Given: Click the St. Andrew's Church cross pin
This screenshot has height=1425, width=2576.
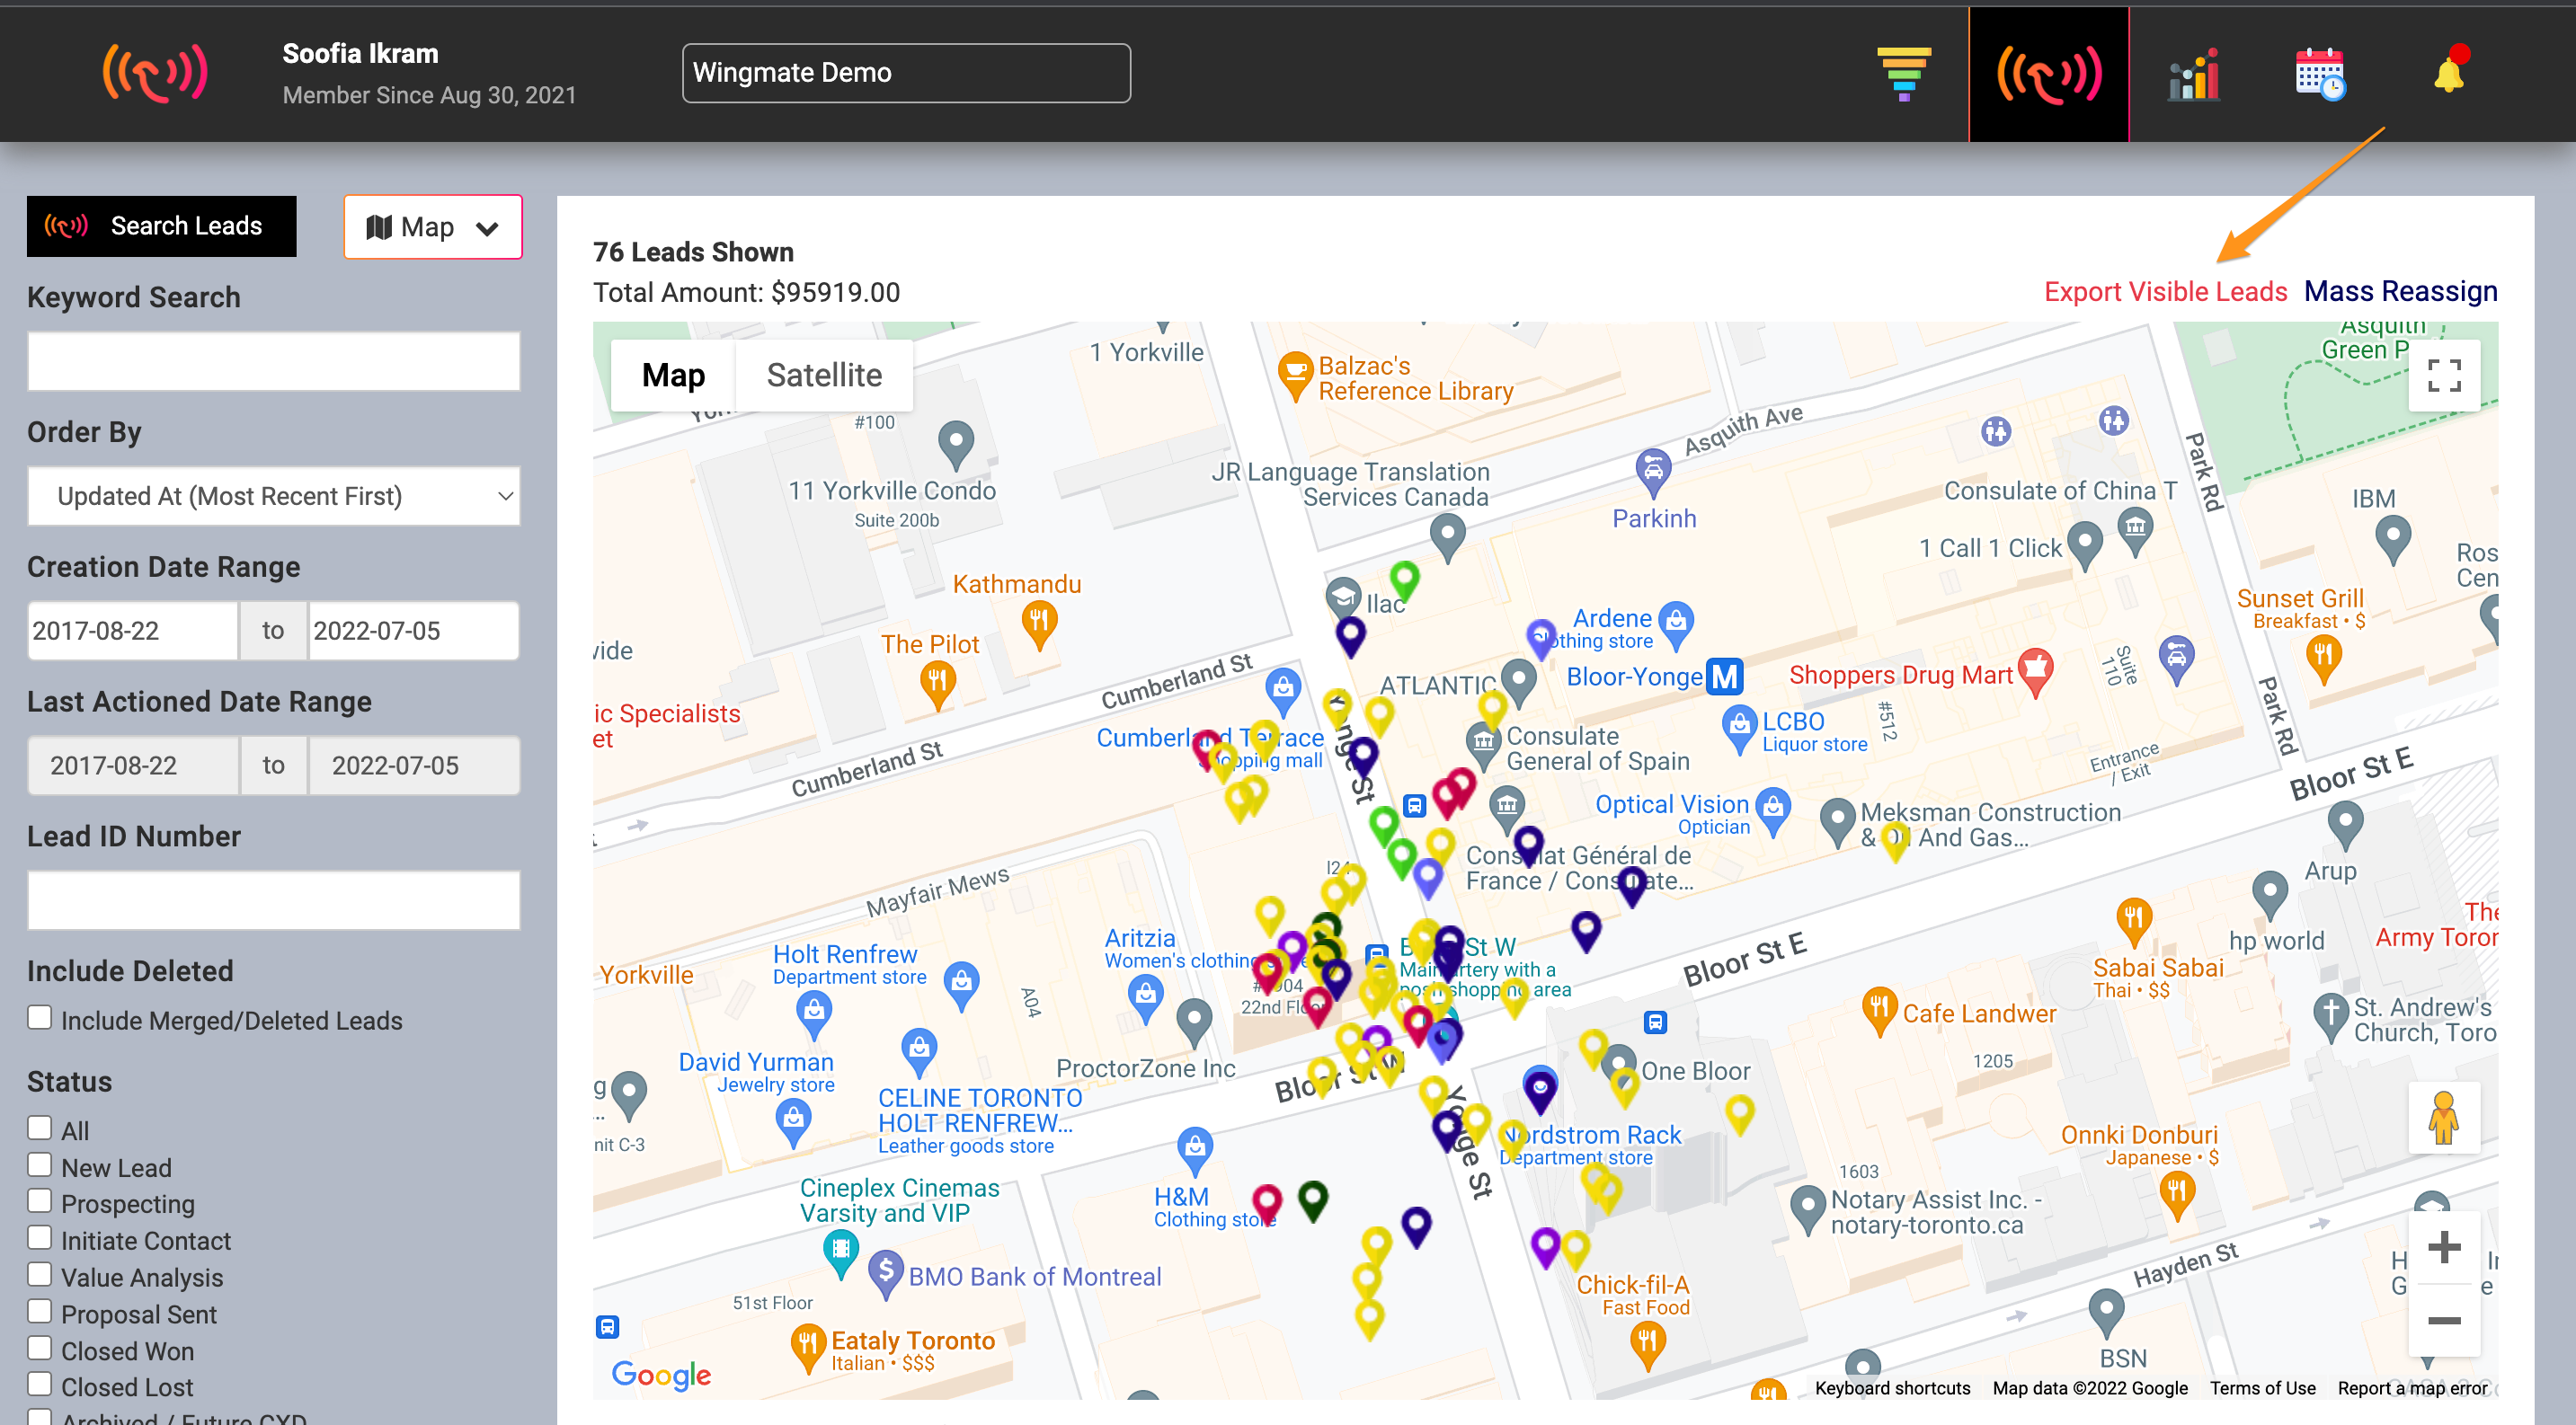Looking at the screenshot, I should (x=2331, y=1018).
